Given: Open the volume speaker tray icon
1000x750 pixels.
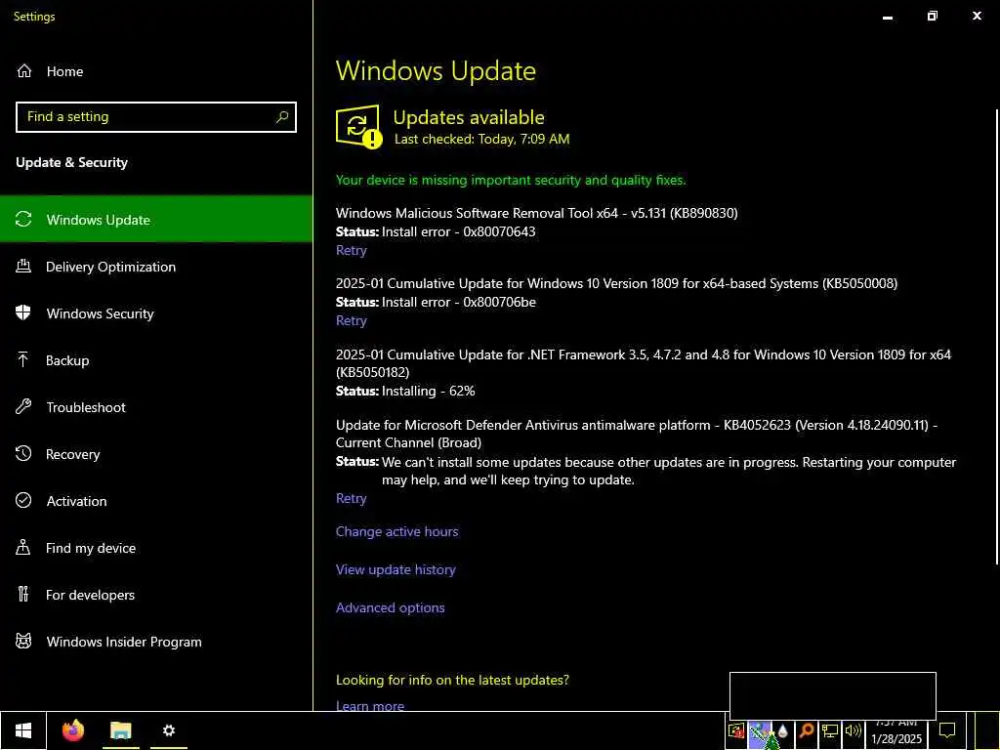Looking at the screenshot, I should pos(853,730).
